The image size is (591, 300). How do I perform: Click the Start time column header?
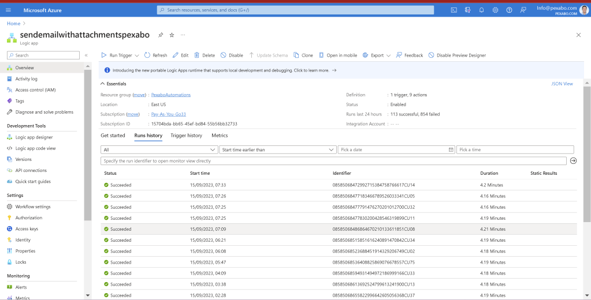[200, 173]
